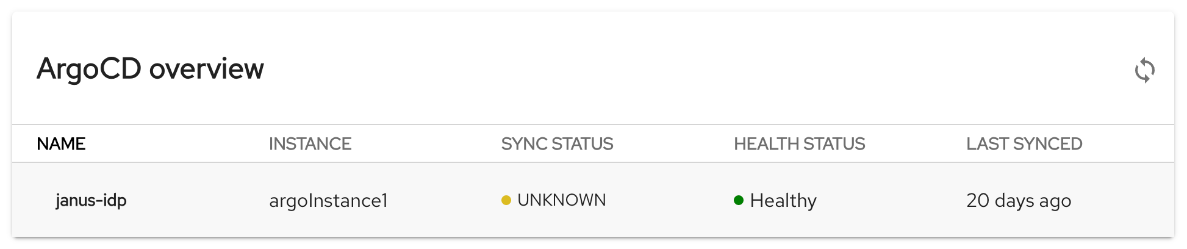The image size is (1187, 249).
Task: Sort by the INSTANCE column header
Action: 310,144
